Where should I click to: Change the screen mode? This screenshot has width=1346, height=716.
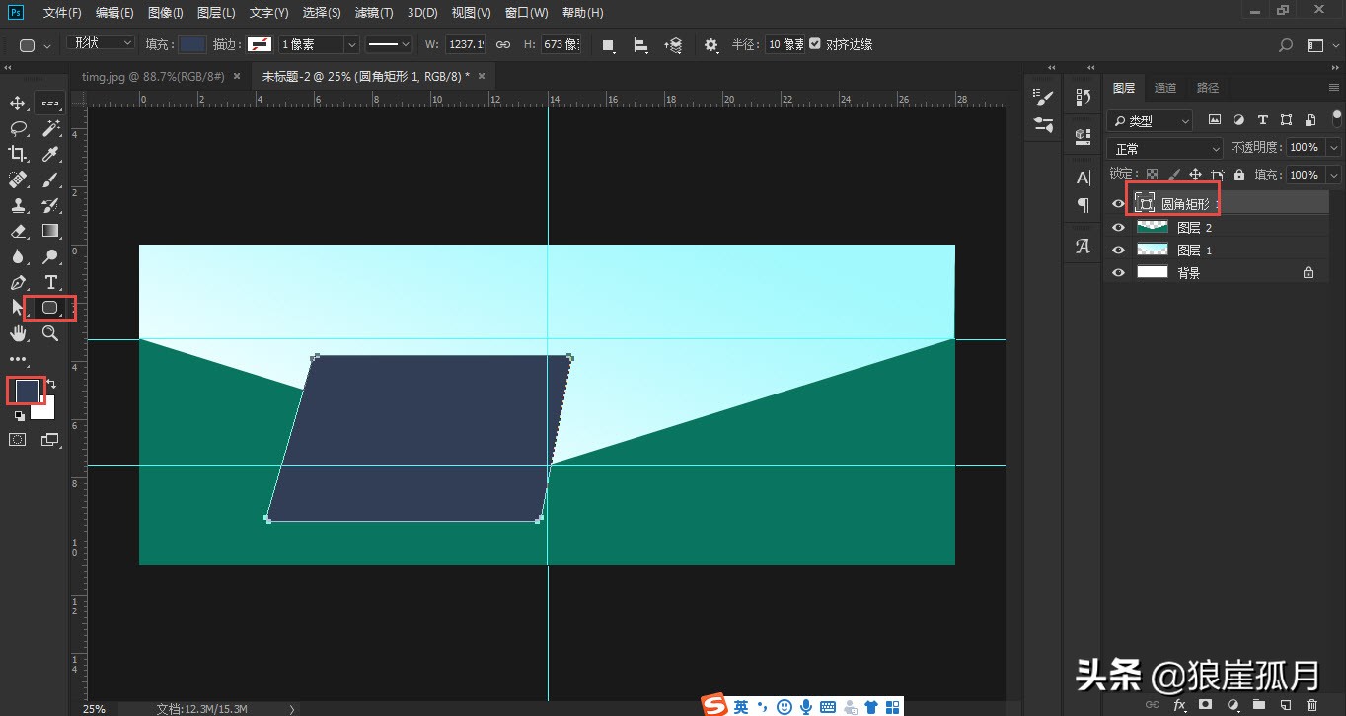coord(50,440)
